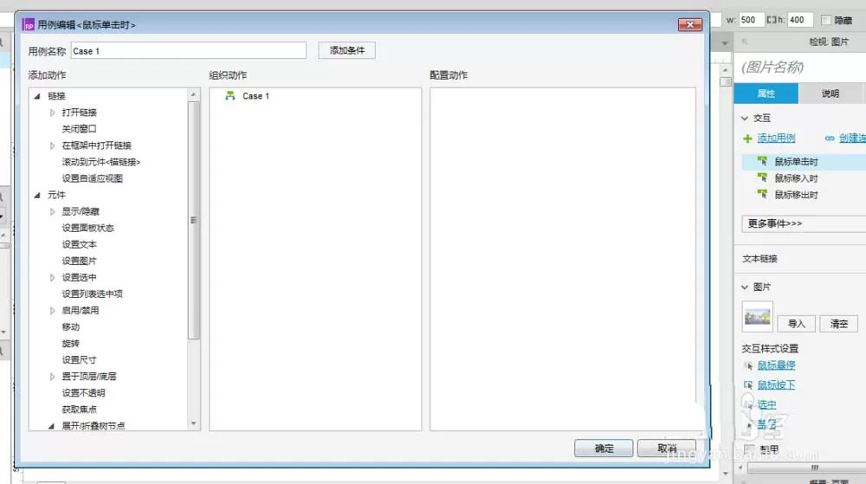Open the 鼠标按下 style link
This screenshot has height=484, width=866.
[x=776, y=384]
